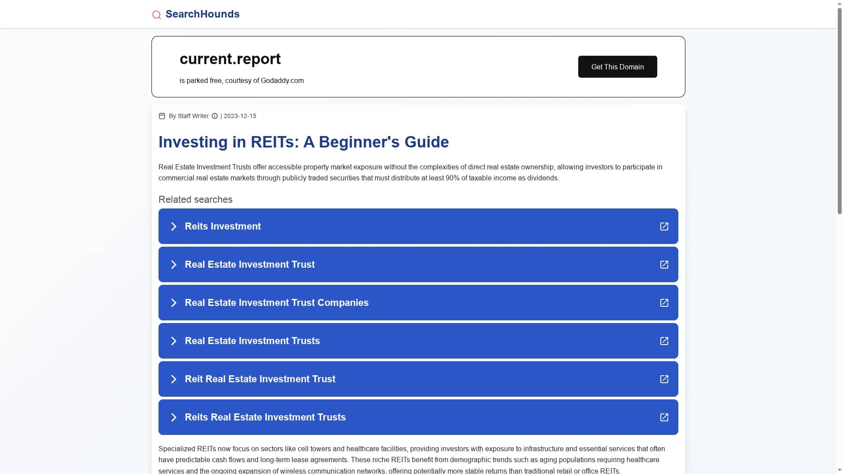Click the page vertical scrollbar thumb
Viewport: 843px width, 474px height.
[x=839, y=110]
